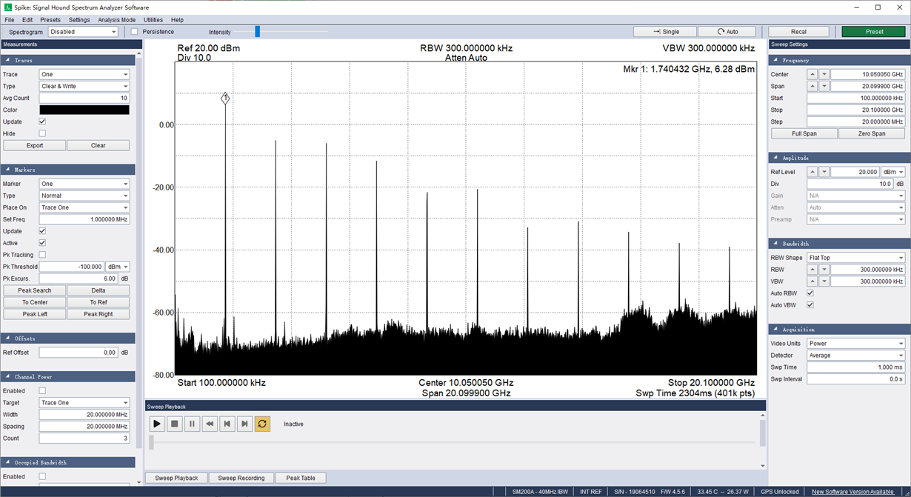
Task: Step back one sweep frame
Action: coord(227,424)
